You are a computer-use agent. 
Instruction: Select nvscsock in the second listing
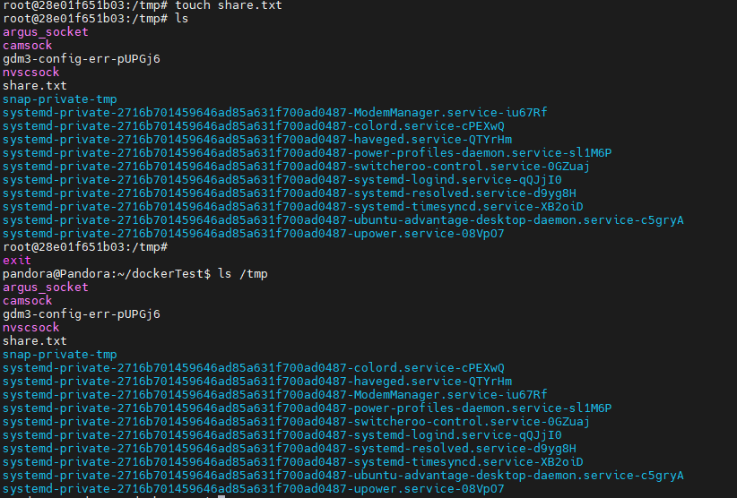coord(30,328)
